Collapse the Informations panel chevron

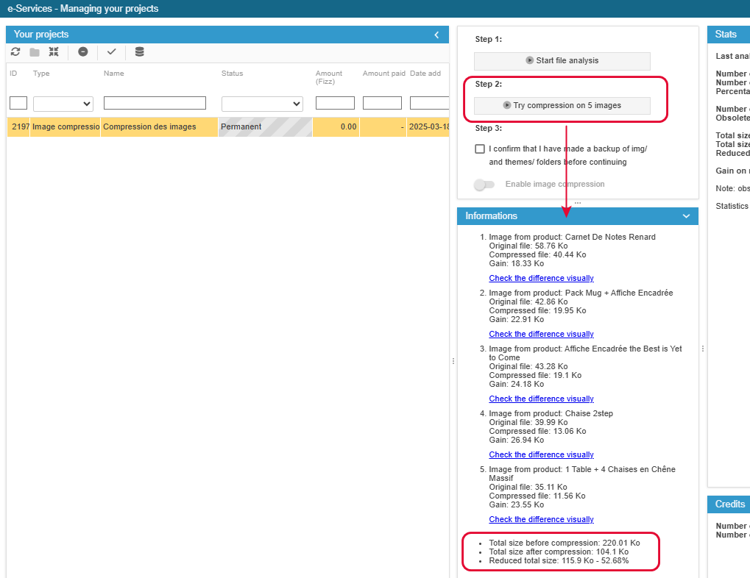pyautogui.click(x=687, y=216)
